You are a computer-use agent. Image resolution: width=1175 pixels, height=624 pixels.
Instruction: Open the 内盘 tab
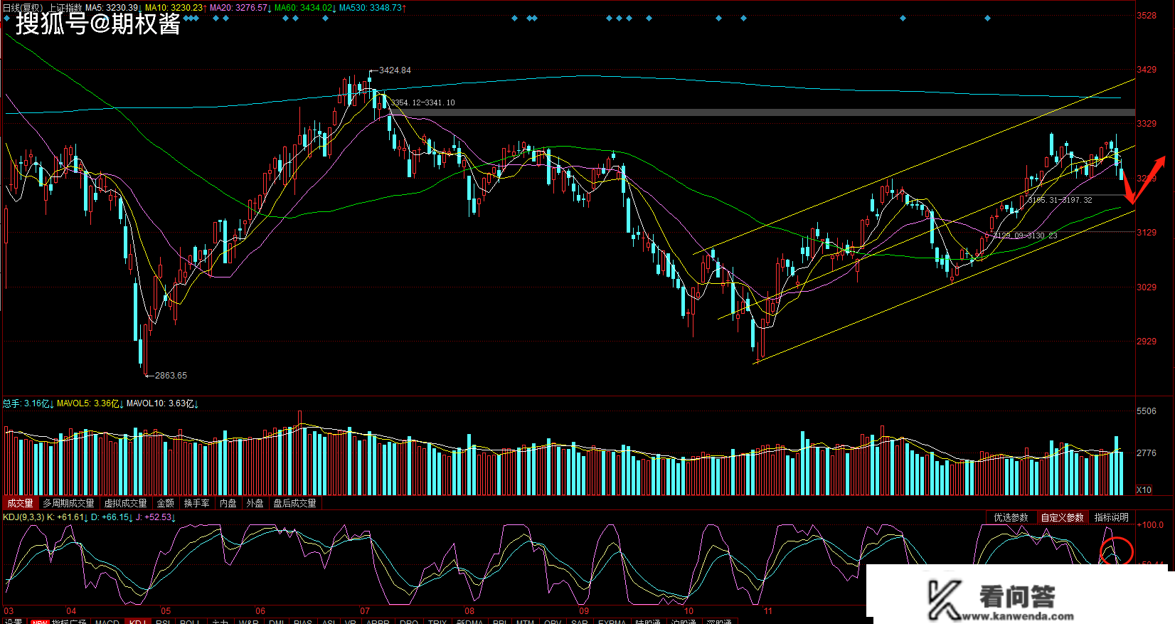pyautogui.click(x=228, y=503)
